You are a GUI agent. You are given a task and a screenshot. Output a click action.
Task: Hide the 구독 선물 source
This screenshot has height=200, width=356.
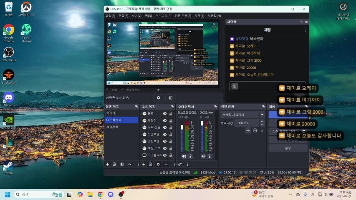pos(165,127)
